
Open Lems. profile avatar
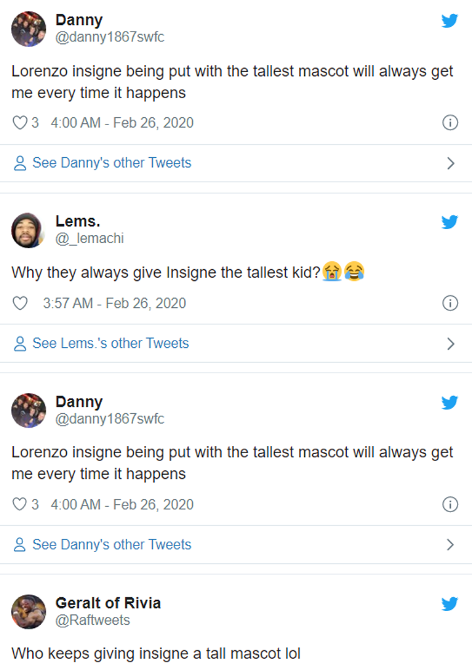pos(29,230)
